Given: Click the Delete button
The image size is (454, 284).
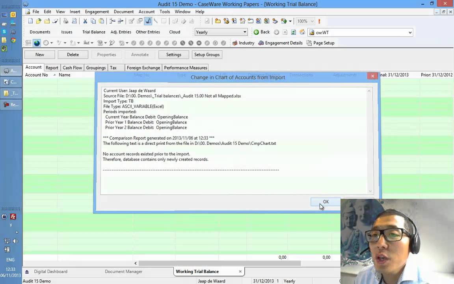Looking at the screenshot, I should [x=73, y=54].
